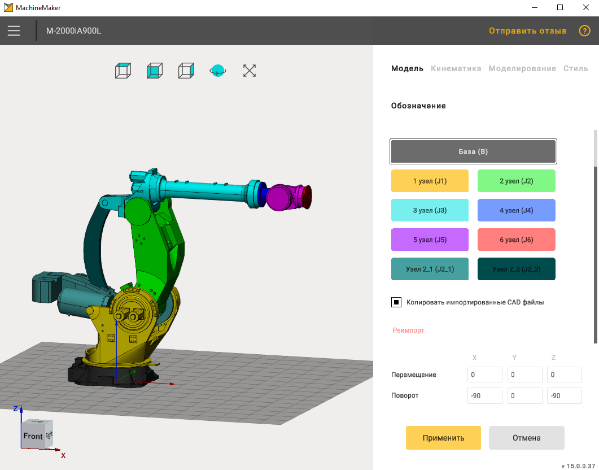Select the purple 5 узел (J5) swatch
The width and height of the screenshot is (599, 470).
point(430,240)
